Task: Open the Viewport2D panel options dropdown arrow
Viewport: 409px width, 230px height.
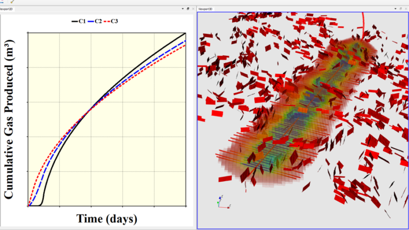Action: [182, 9]
